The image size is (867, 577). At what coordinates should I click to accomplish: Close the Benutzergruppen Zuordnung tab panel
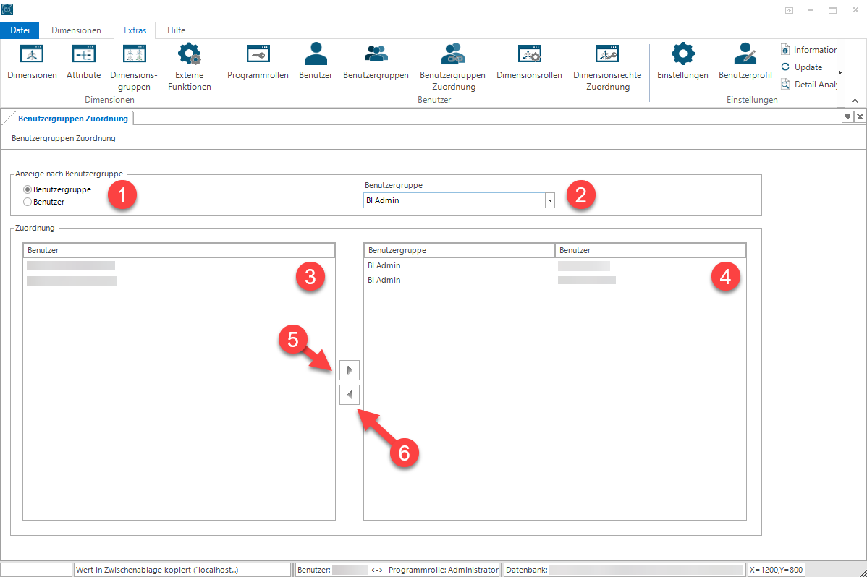point(860,116)
